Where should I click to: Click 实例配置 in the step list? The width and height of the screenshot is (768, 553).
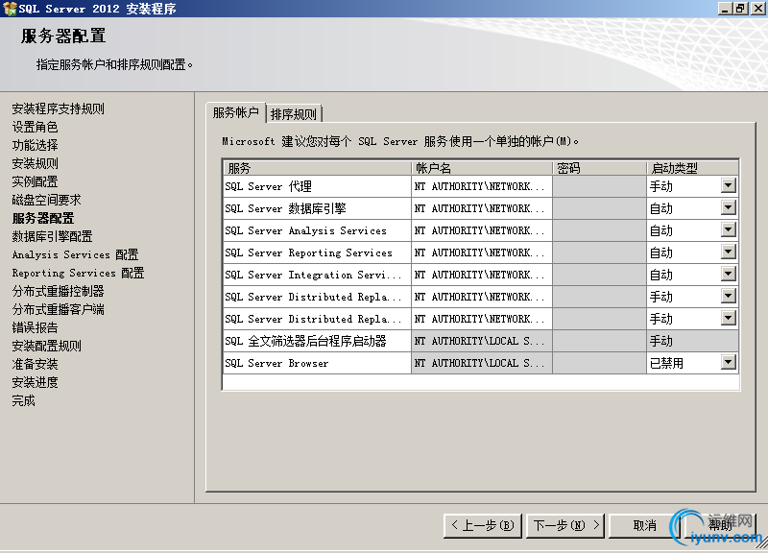pyautogui.click(x=35, y=181)
